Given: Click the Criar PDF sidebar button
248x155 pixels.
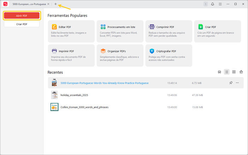Looking at the screenshot, I should click(22, 24).
